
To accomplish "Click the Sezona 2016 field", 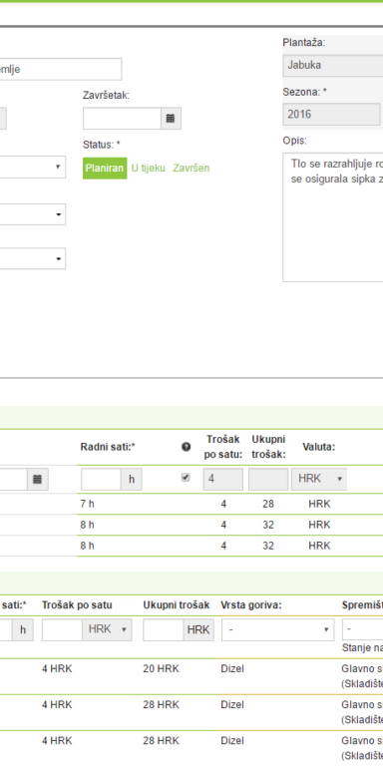I will click(331, 115).
